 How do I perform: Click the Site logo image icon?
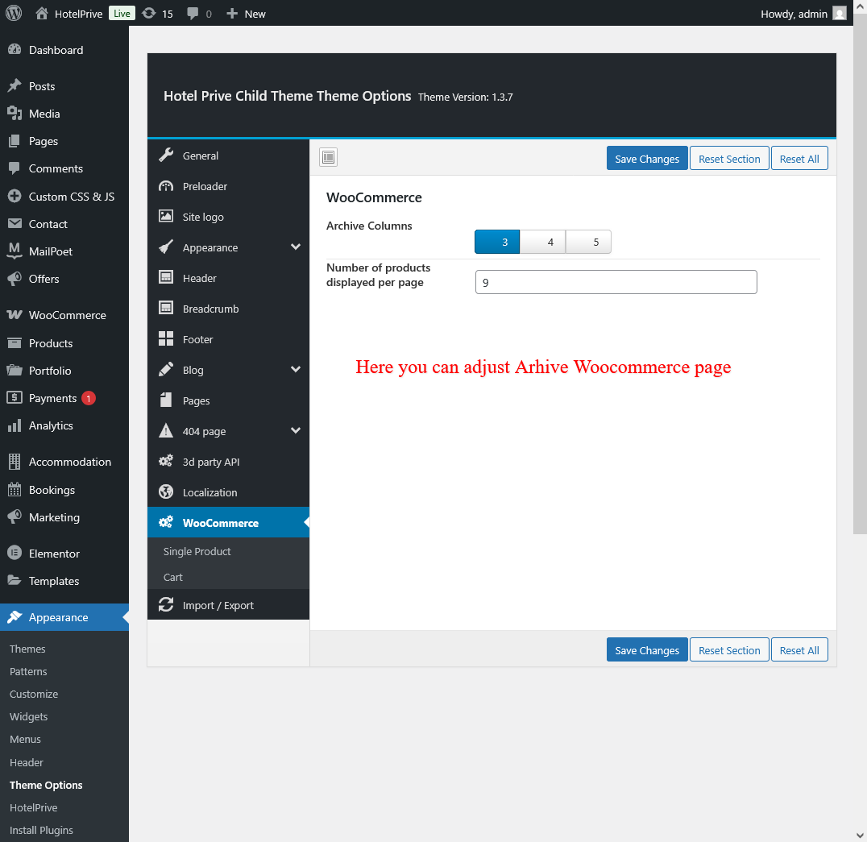tap(166, 217)
